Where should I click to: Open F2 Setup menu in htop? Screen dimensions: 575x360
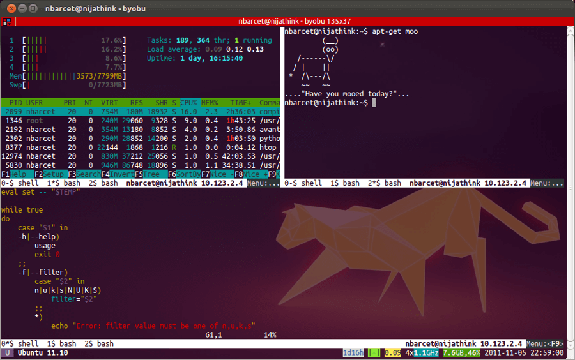click(x=51, y=174)
